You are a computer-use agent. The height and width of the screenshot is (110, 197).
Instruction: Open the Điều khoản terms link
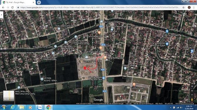click(x=159, y=104)
